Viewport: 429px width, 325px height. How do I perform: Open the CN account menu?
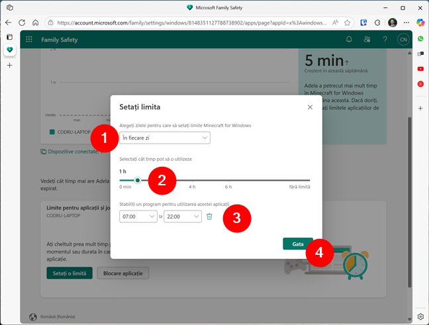point(403,40)
